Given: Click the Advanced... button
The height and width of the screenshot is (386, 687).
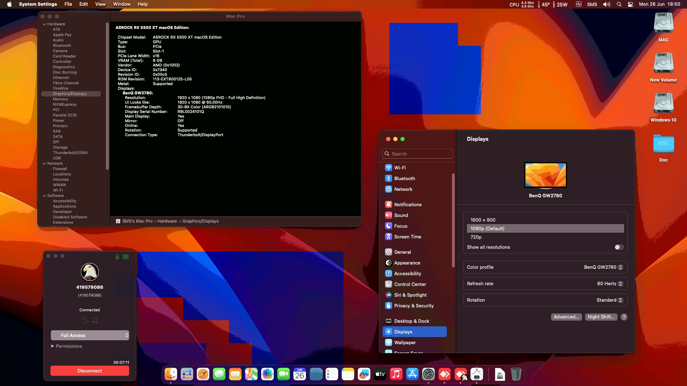Looking at the screenshot, I should [566, 317].
